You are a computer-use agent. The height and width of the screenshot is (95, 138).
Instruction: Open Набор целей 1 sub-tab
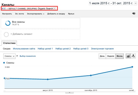[x=45, y=49]
